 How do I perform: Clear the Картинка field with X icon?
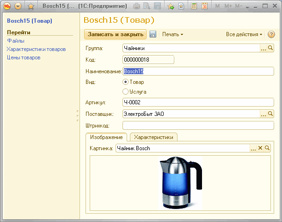click(x=260, y=148)
